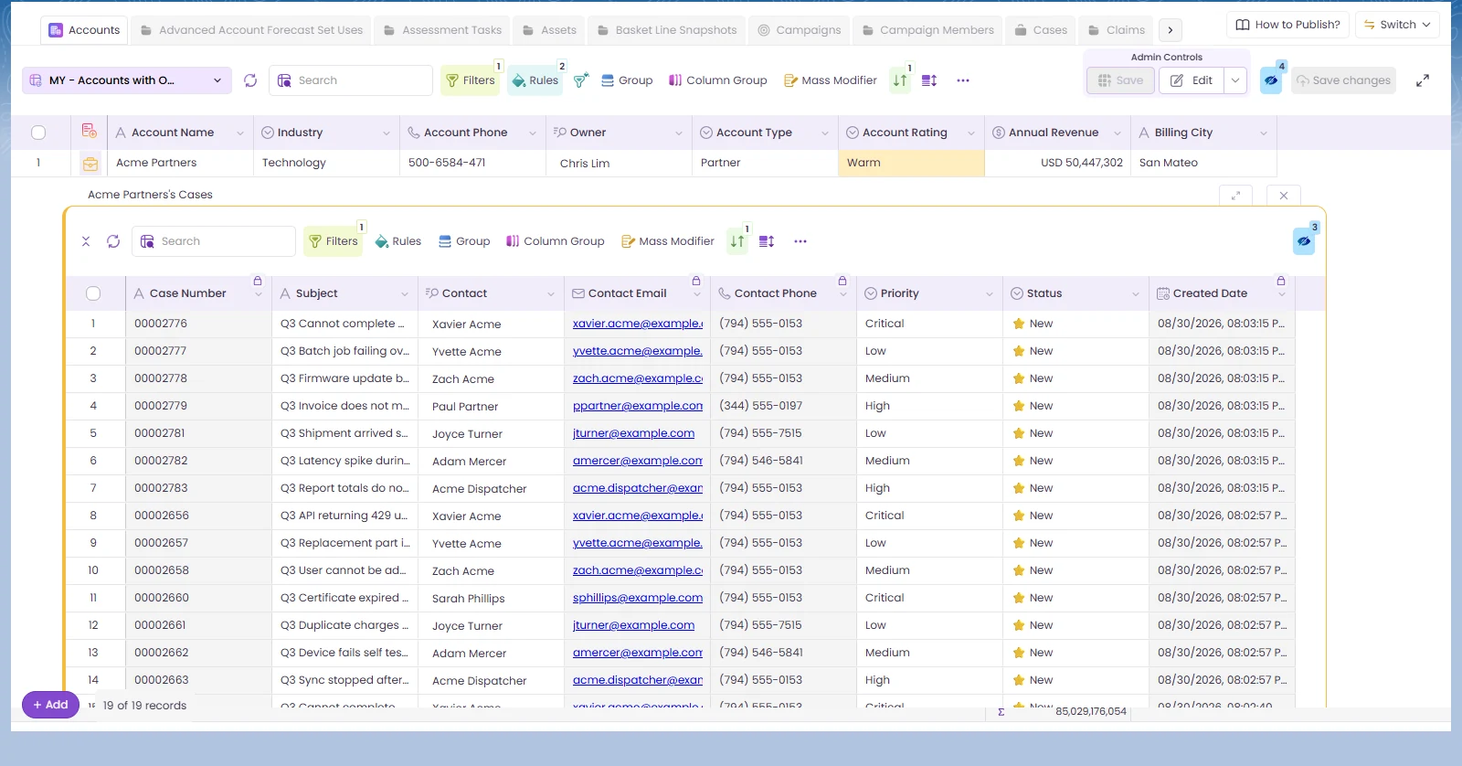Click the Accounts search field
This screenshot has height=766, width=1462.
tap(351, 80)
